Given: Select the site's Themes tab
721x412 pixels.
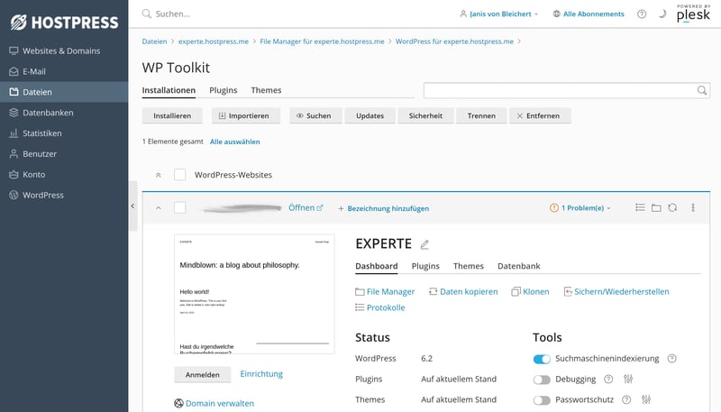Looking at the screenshot, I should pyautogui.click(x=468, y=266).
